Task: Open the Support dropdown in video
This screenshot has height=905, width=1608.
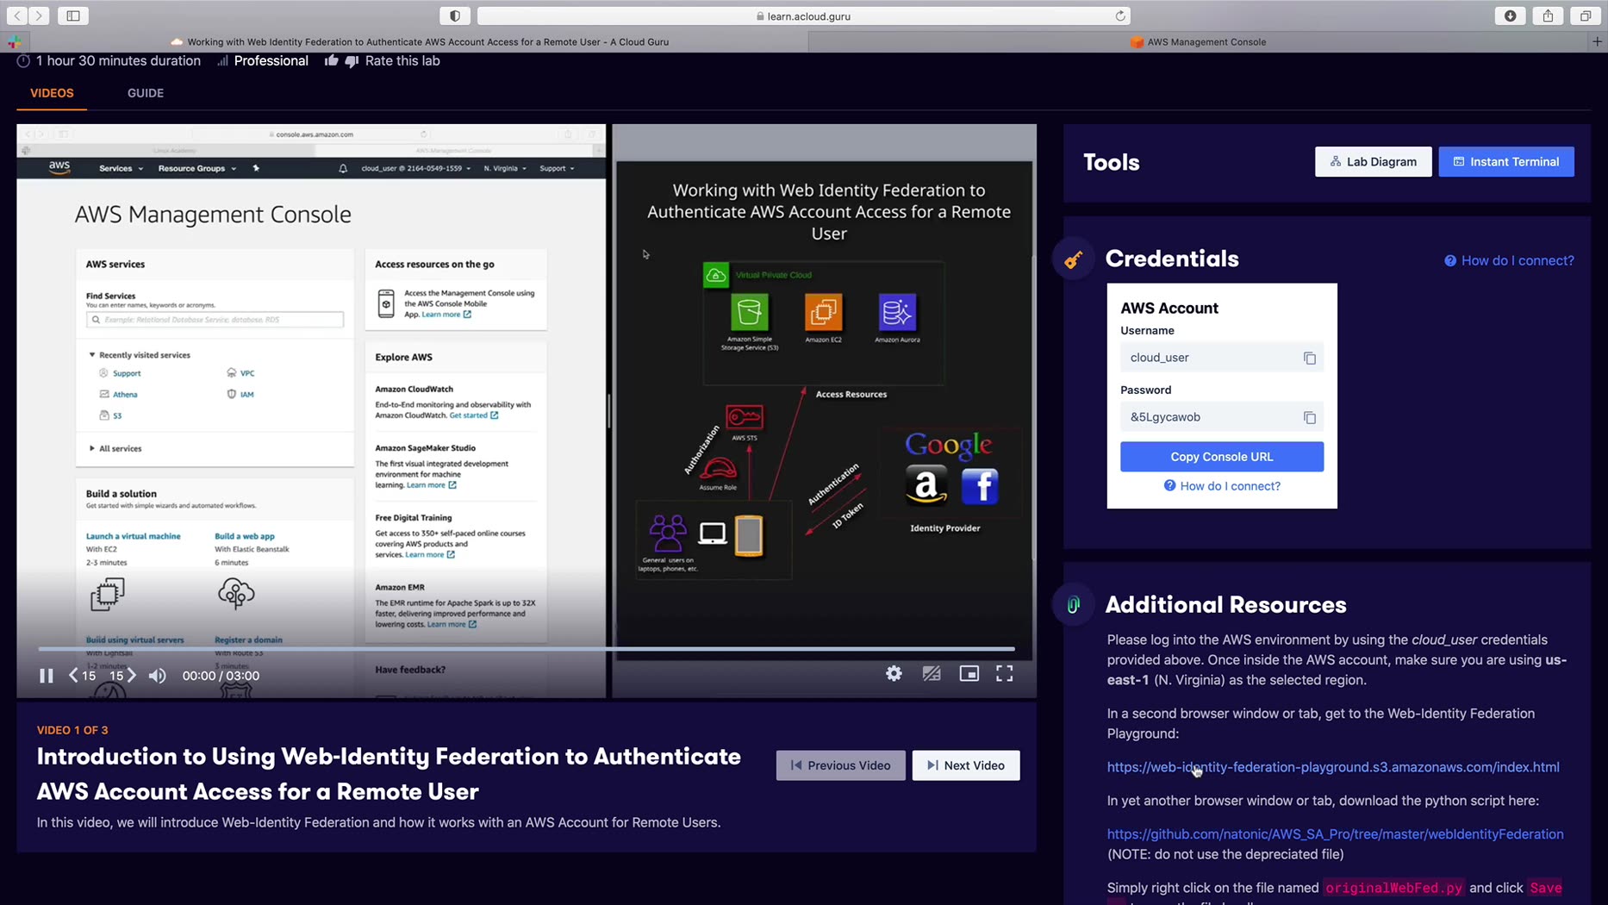Action: click(x=557, y=168)
